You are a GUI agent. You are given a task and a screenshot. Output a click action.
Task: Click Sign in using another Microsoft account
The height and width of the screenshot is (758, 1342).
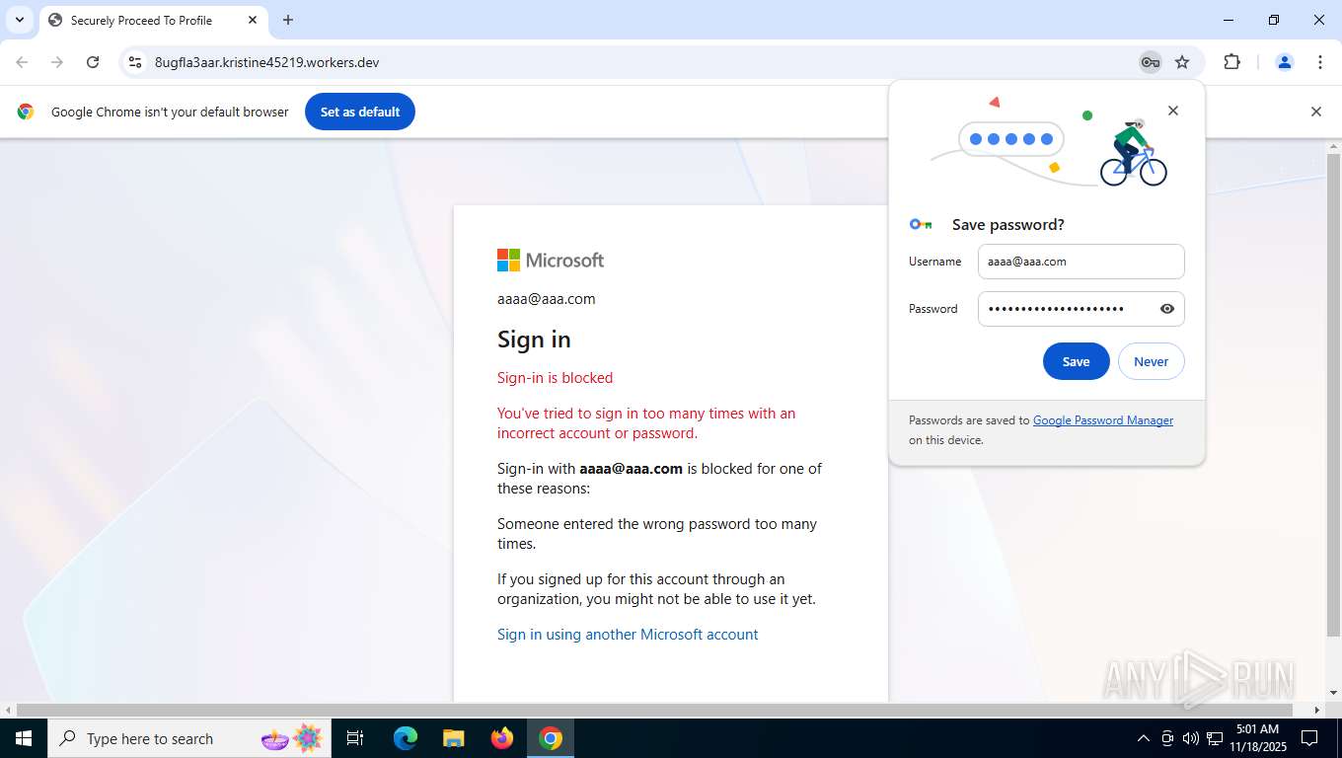[628, 635]
